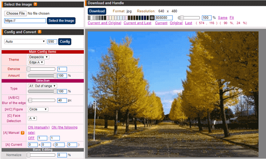The width and height of the screenshot is (266, 159).
Task: Select the dark teal color swatch
Action: coord(140,18)
